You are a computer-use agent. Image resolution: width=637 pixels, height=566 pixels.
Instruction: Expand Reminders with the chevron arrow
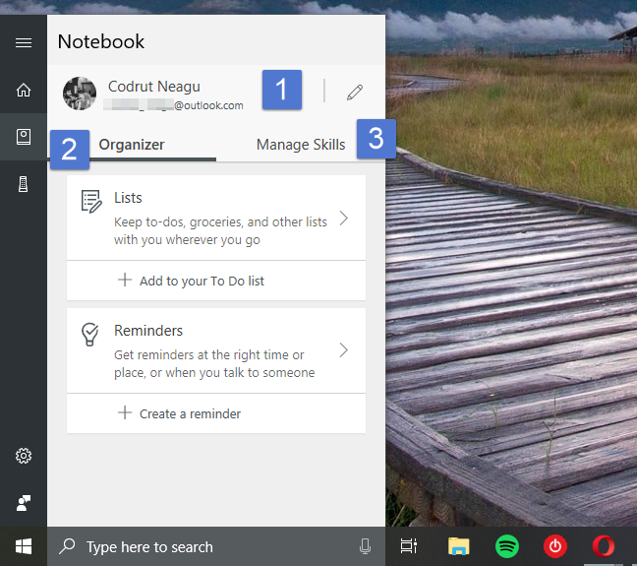pyautogui.click(x=344, y=349)
